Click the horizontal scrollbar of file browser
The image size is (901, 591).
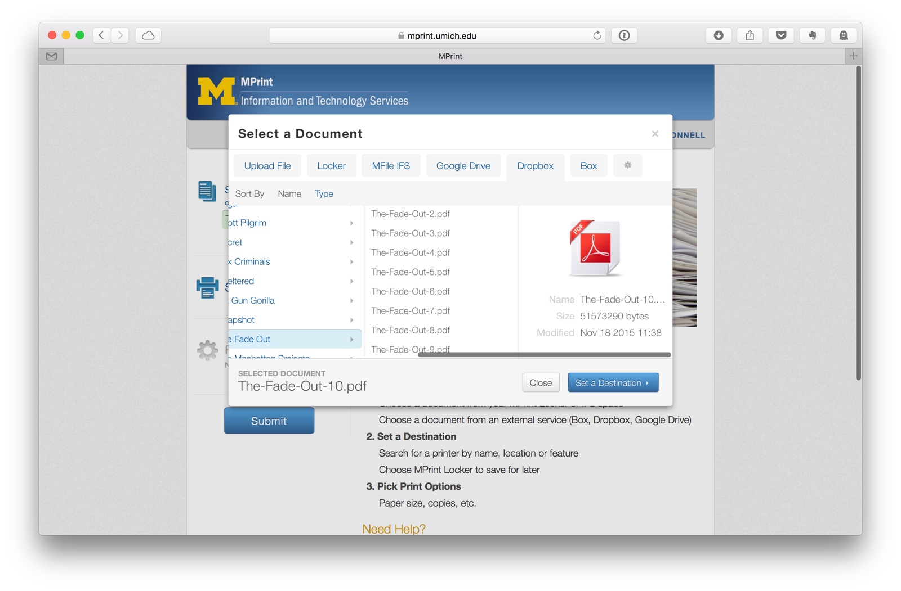pos(545,355)
